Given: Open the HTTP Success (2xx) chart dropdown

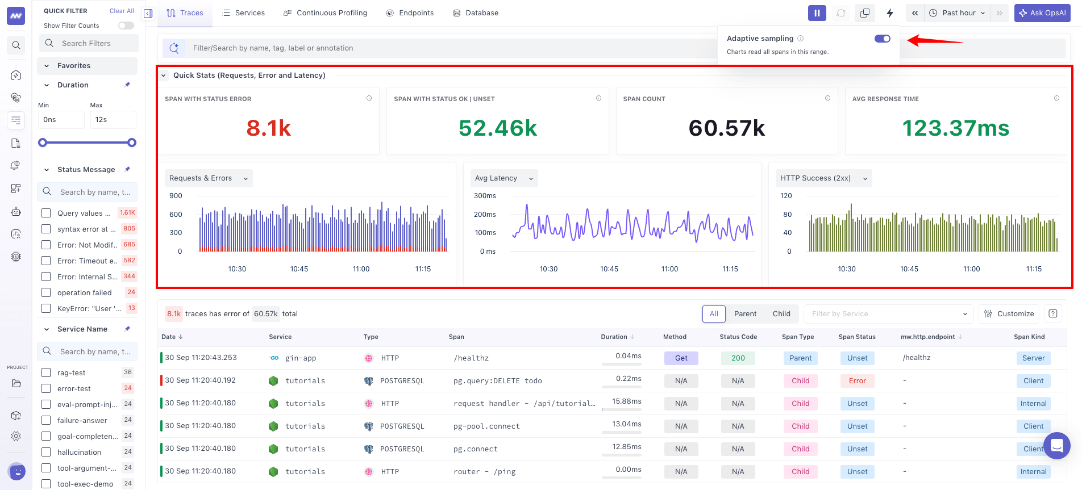Looking at the screenshot, I should pyautogui.click(x=823, y=178).
